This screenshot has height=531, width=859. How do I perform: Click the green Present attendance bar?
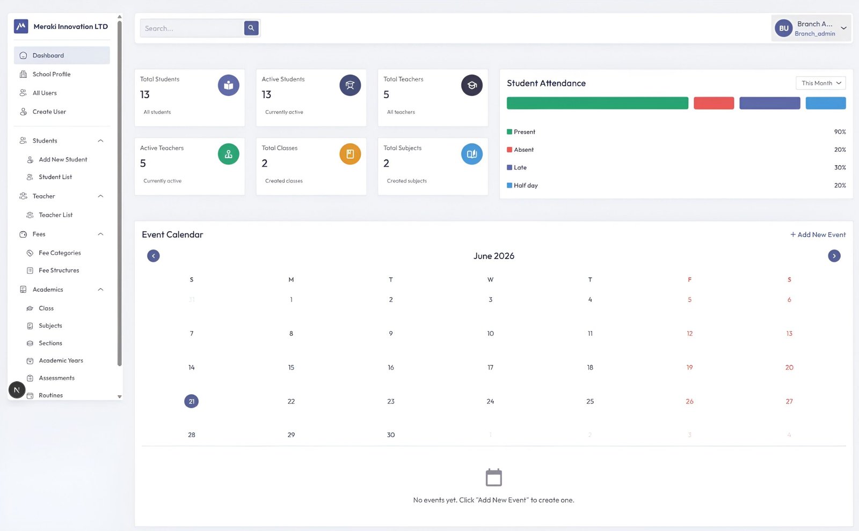(598, 103)
